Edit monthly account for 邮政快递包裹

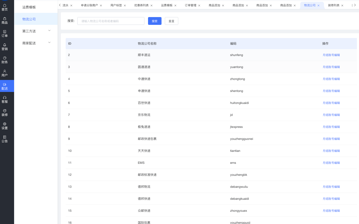click(x=331, y=139)
